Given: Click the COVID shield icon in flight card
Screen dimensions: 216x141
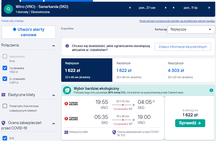Looking at the screenshot, I should (x=114, y=132).
